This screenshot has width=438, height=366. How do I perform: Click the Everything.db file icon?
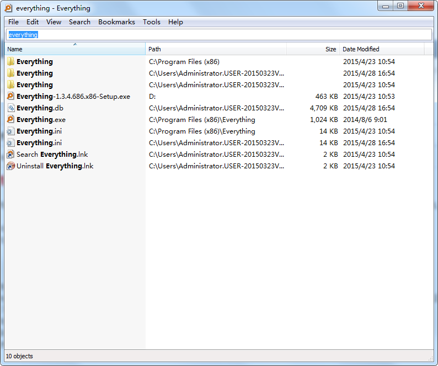click(x=10, y=108)
